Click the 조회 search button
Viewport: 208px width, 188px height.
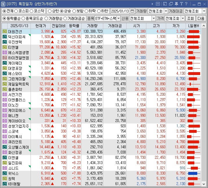[x=191, y=18]
